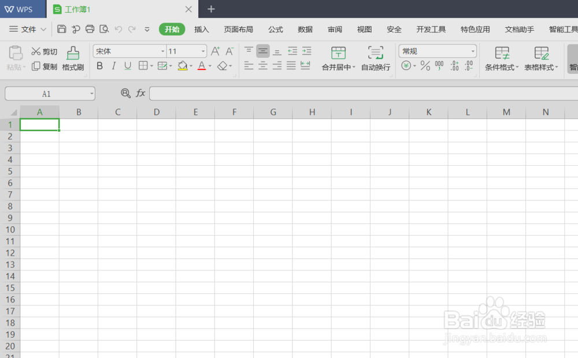Image resolution: width=578 pixels, height=358 pixels.
Task: Click the Undo arrow
Action: pos(118,29)
